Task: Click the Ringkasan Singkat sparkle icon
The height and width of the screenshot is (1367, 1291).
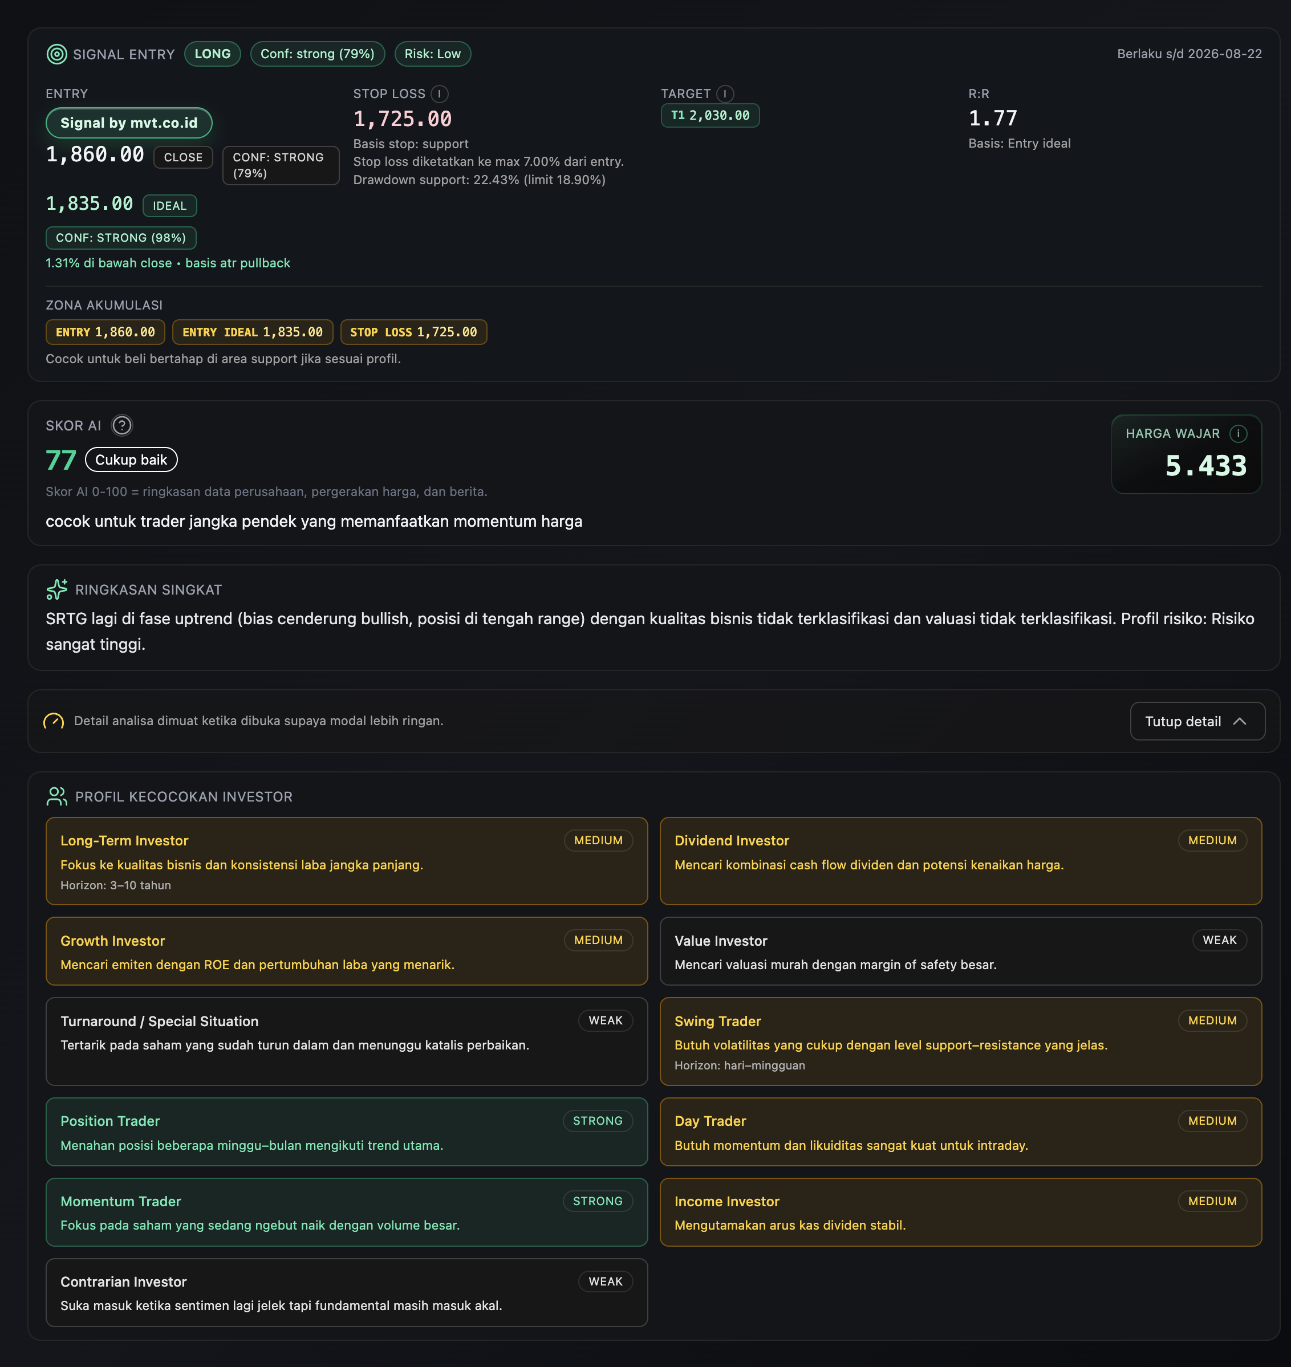Action: coord(56,589)
